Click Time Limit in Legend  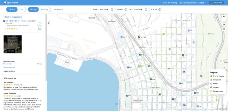click(216, 80)
